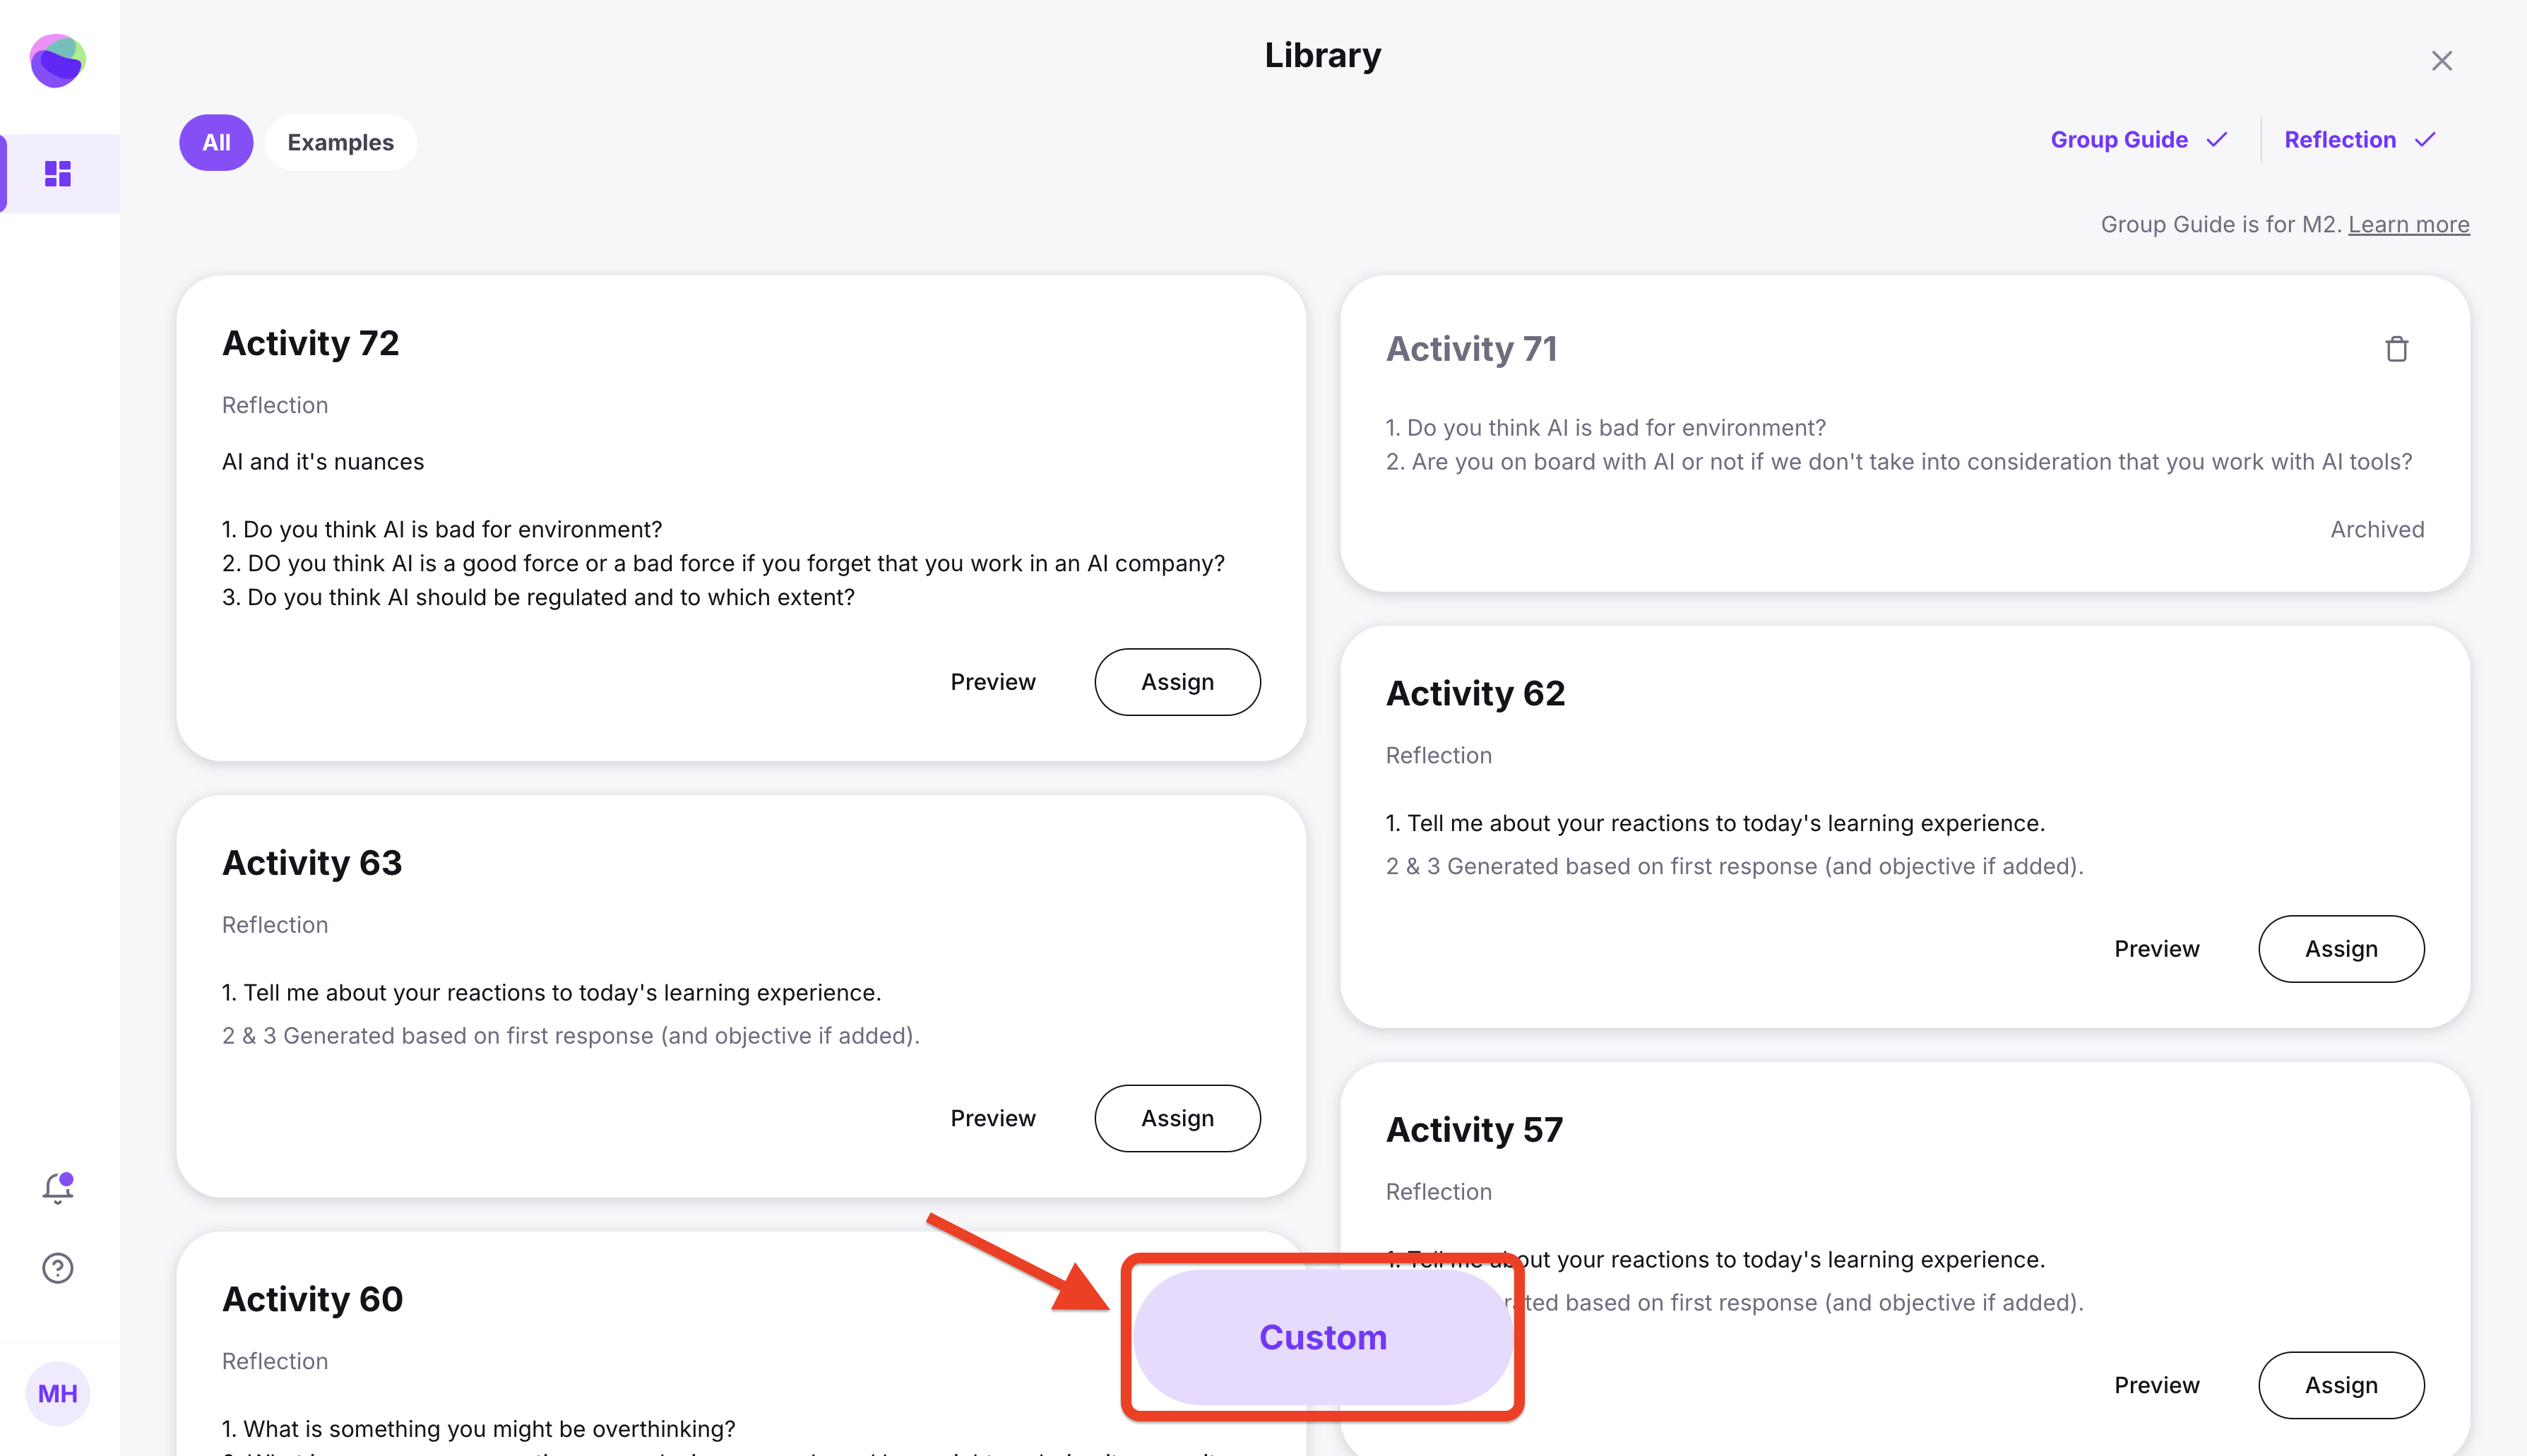Delete archived Activity 71 with trash icon
The image size is (2527, 1456).
coord(2396,349)
